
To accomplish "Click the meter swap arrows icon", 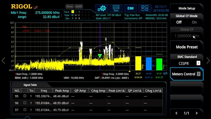I will pyautogui.click(x=165, y=73).
